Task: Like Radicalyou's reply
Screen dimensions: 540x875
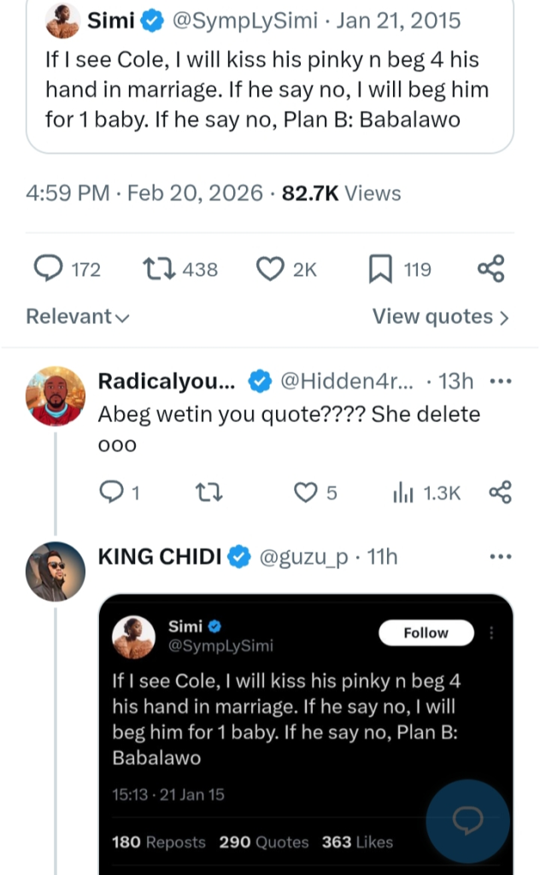Action: [x=305, y=492]
